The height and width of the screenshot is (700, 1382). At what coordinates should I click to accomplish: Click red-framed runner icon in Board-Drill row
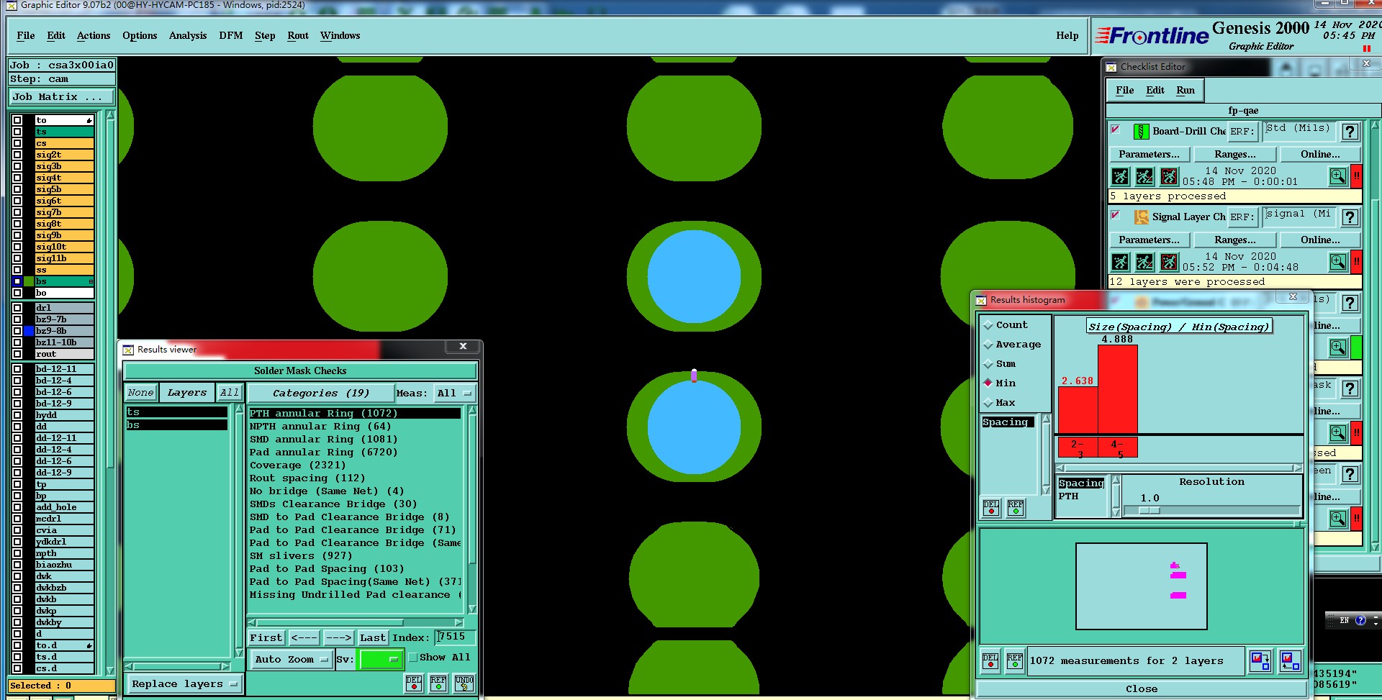[1169, 176]
